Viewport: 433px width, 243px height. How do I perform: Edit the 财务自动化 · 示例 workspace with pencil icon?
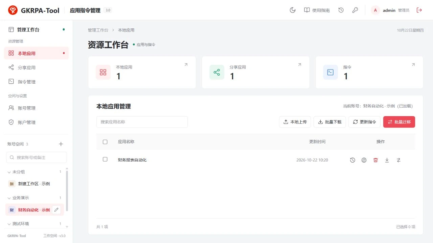pos(56,210)
